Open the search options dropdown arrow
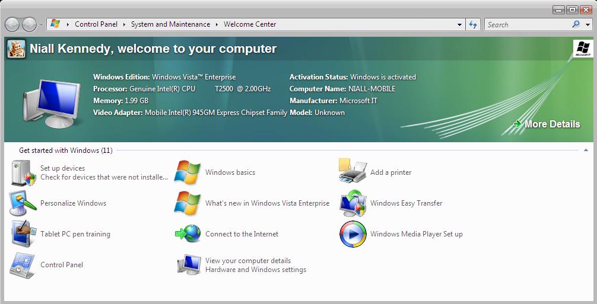Screen dimensions: 597x304 [588, 25]
